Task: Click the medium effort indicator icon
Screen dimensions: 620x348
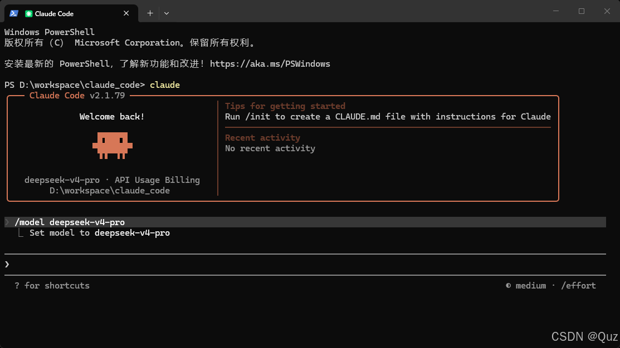Action: [x=508, y=286]
